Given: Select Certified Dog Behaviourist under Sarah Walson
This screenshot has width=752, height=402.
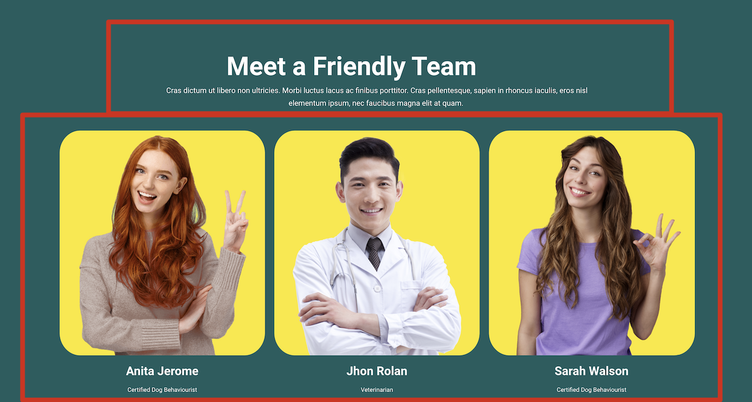Looking at the screenshot, I should coord(591,390).
